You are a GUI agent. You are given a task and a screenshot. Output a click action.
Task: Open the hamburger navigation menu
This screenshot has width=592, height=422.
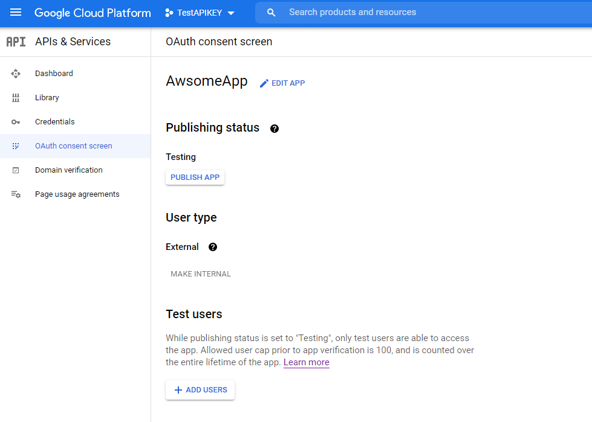[15, 12]
